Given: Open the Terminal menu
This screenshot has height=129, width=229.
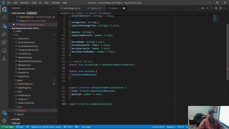Looking at the screenshot, I should [55, 3].
